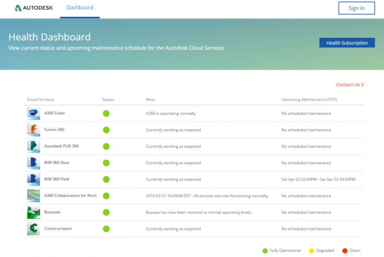Click the Fully Operational legend dot
This screenshot has height=257, width=384.
pyautogui.click(x=266, y=251)
